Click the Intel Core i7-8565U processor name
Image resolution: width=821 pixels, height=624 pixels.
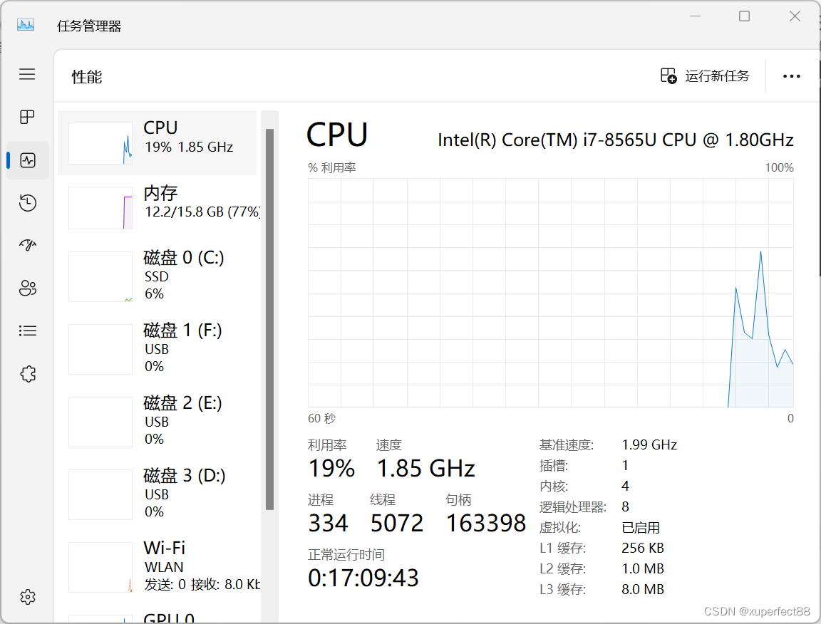(x=616, y=140)
